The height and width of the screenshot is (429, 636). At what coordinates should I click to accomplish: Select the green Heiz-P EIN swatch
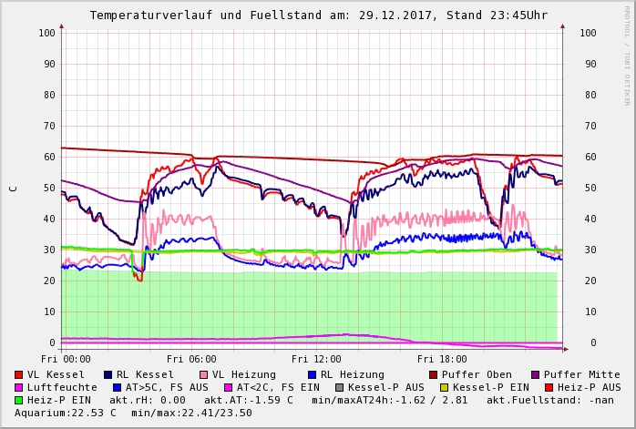tap(18, 400)
